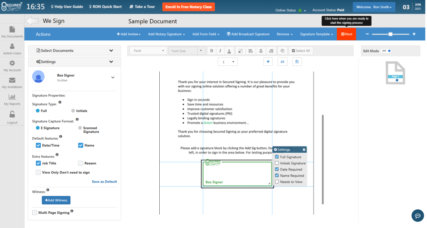The image size is (427, 228).
Task: Click the save disk icon
Action: [x=296, y=62]
